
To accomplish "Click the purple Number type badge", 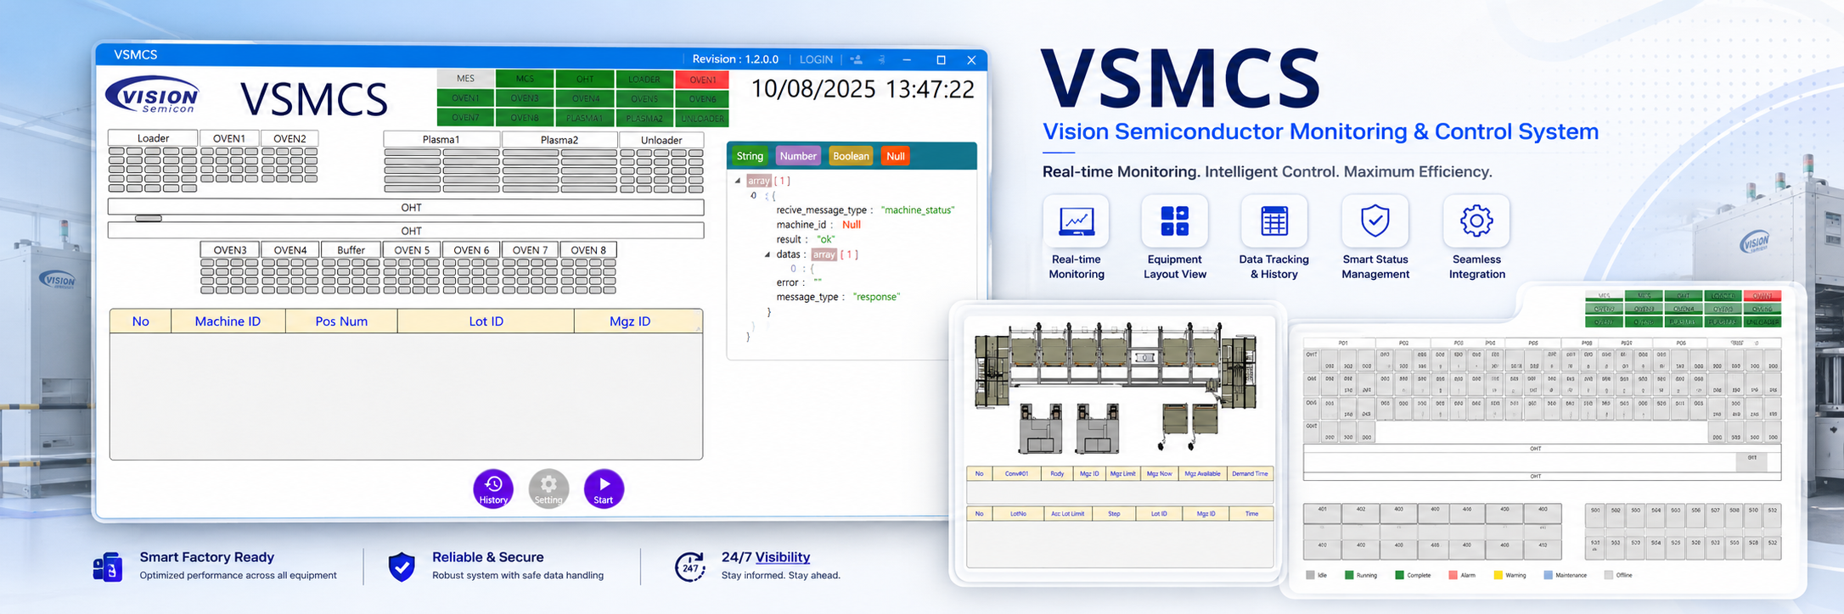I will click(798, 156).
